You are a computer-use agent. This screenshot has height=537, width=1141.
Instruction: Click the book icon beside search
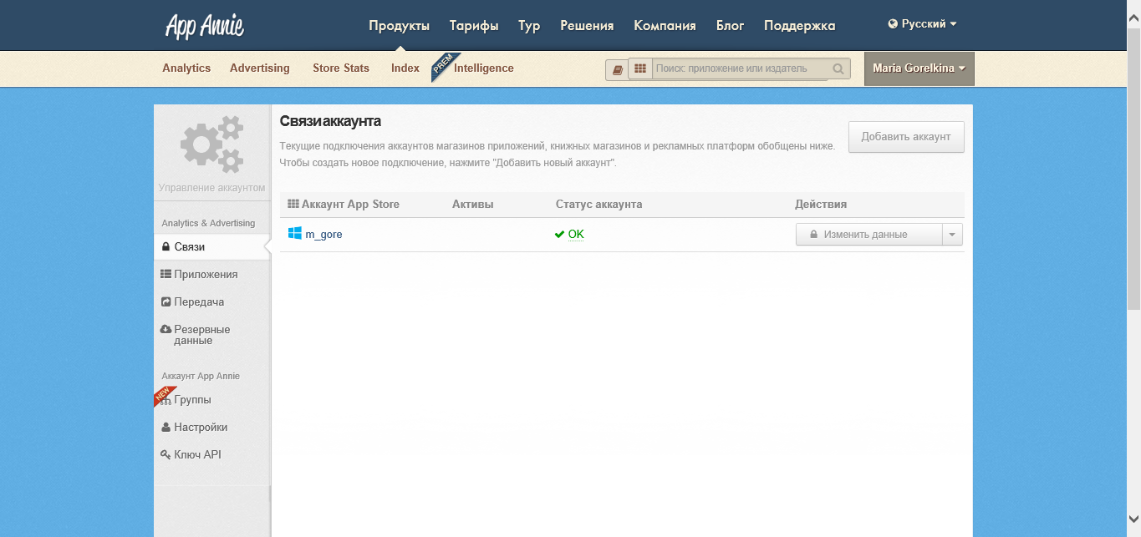(618, 70)
